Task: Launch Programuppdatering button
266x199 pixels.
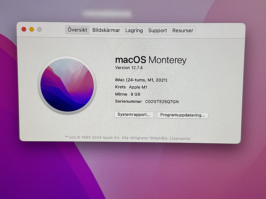Action: click(182, 115)
